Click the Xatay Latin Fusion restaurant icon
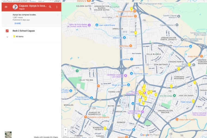The image size is (207, 138). (x=177, y=119)
